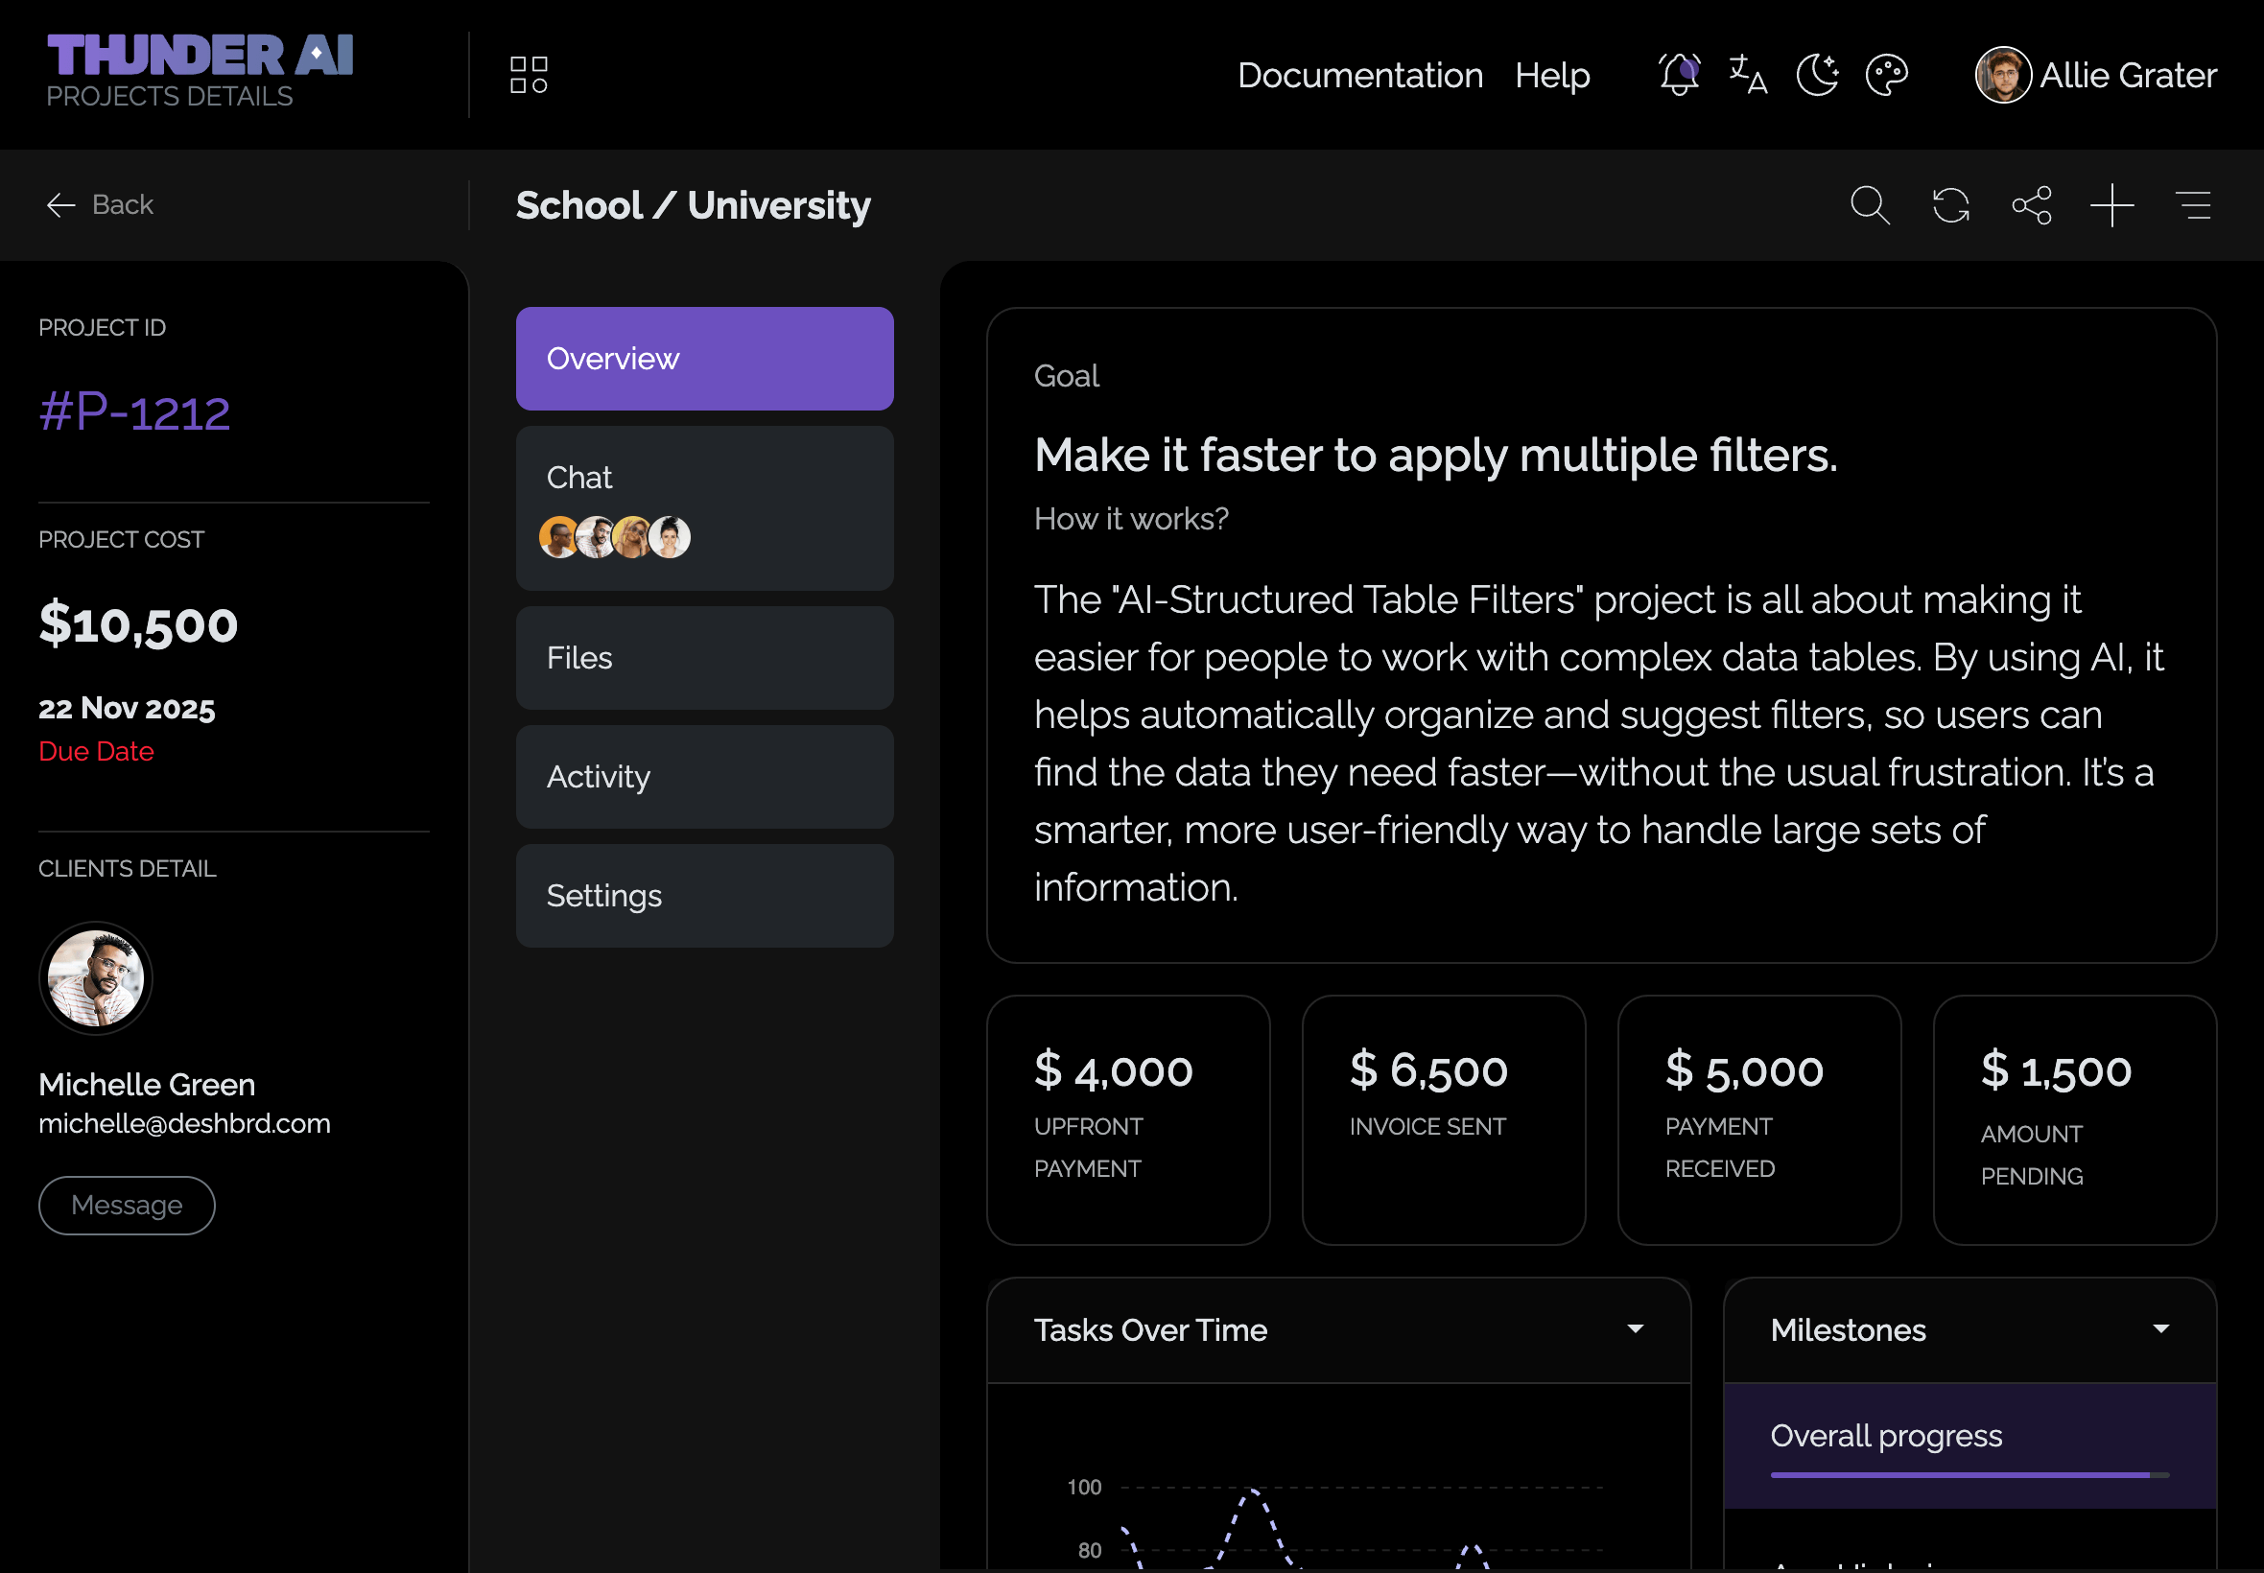
Task: Open the theme color palette icon
Action: click(1886, 75)
